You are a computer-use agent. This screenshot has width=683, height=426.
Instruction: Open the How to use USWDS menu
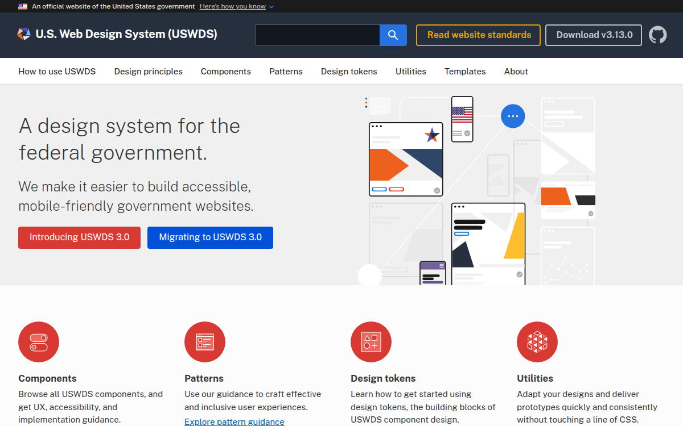point(57,72)
